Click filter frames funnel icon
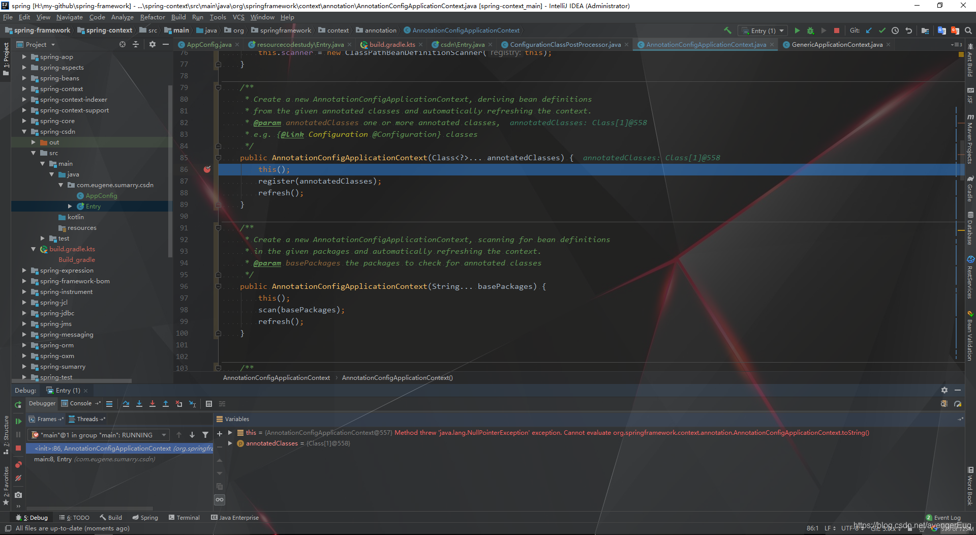976x535 pixels. (205, 435)
